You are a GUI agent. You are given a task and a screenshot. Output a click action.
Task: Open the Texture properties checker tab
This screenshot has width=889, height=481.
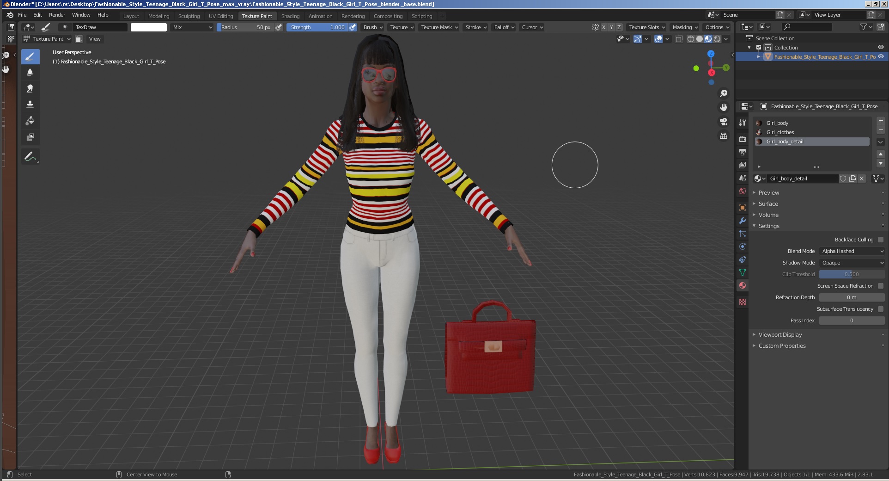743,302
